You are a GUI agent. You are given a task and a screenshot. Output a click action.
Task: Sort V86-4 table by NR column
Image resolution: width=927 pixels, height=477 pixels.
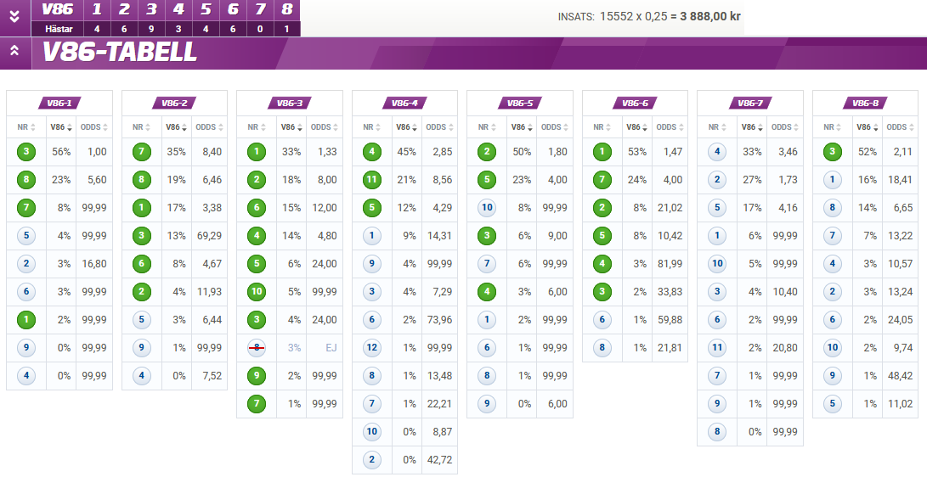click(x=372, y=127)
